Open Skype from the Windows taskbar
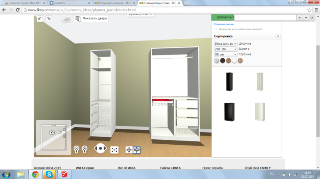Image resolution: width=320 pixels, height=179 pixels. [49, 174]
